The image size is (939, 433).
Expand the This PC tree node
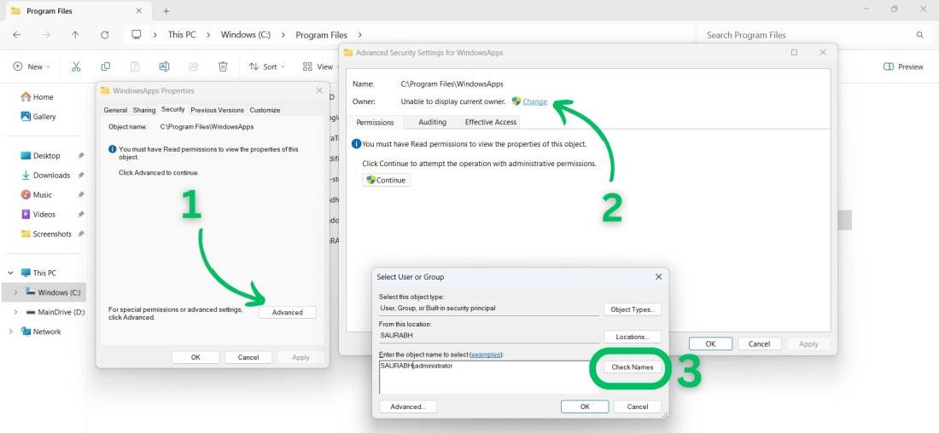[x=11, y=273]
